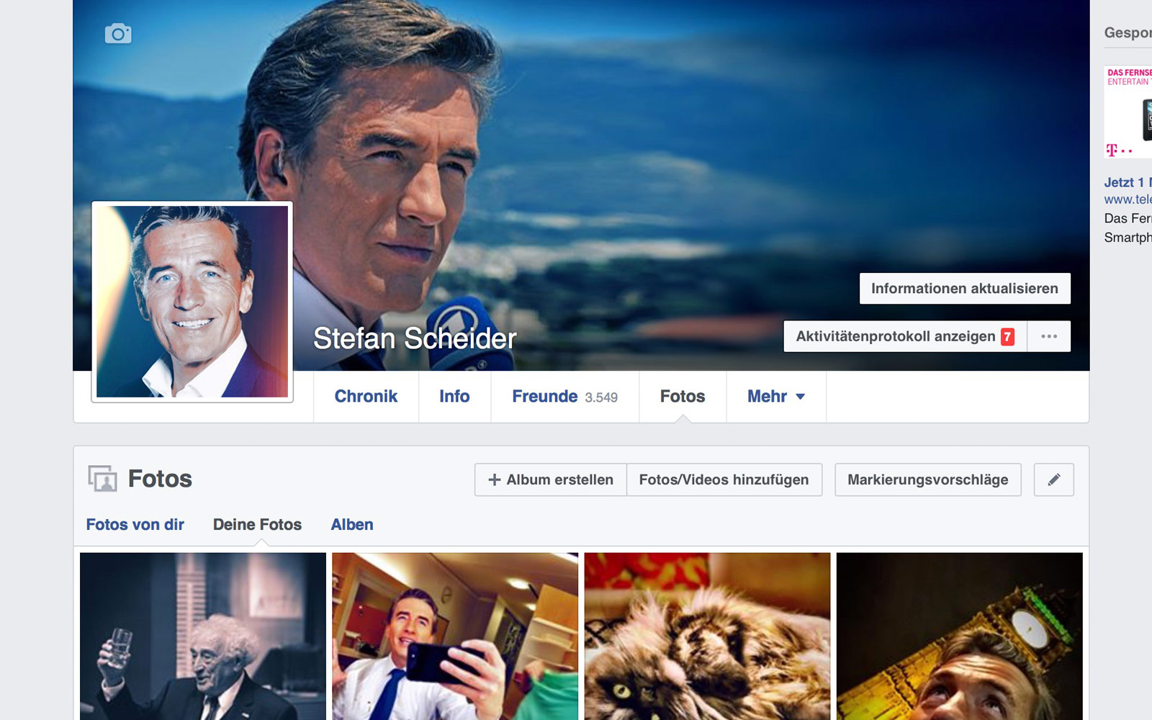Open the profile picture

point(192,302)
